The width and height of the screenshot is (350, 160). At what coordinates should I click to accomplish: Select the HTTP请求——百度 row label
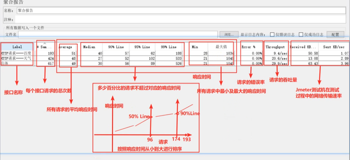(16, 54)
